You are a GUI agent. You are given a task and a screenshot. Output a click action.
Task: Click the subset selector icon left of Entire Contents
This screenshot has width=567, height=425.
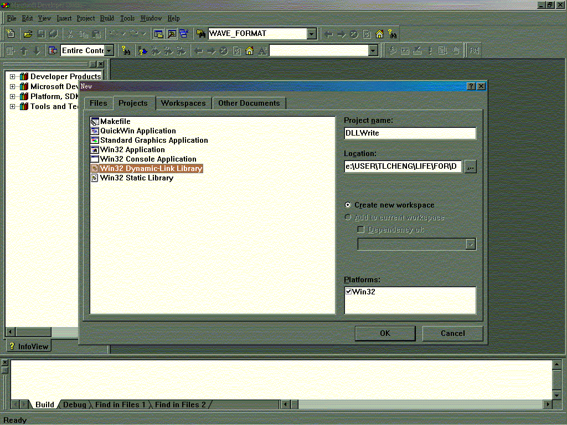(53, 50)
